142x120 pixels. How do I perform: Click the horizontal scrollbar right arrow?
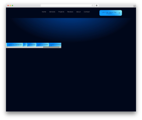pyautogui.click(x=60, y=47)
